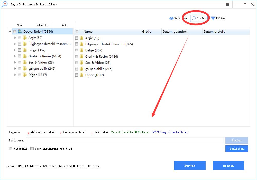Switch to the Pfad tab

click(x=20, y=25)
